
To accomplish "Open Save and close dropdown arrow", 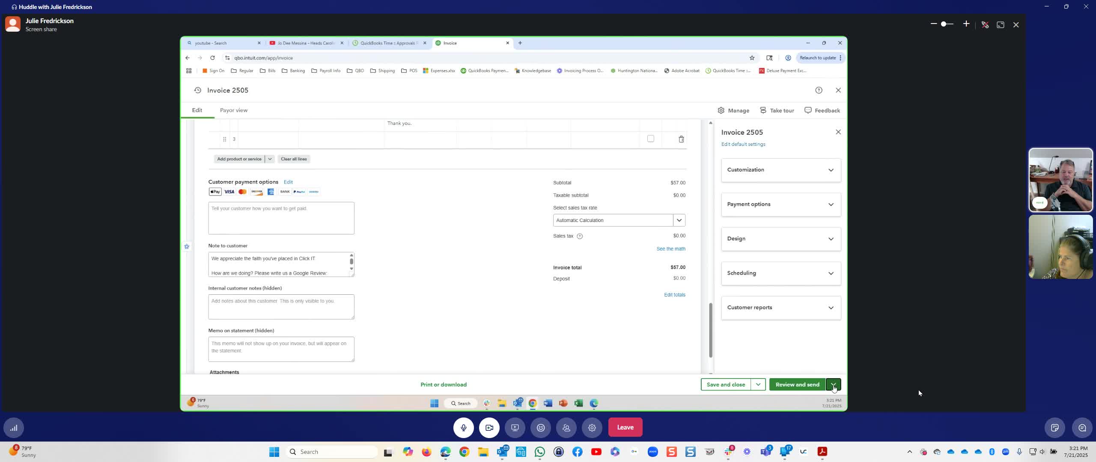I will 758,384.
